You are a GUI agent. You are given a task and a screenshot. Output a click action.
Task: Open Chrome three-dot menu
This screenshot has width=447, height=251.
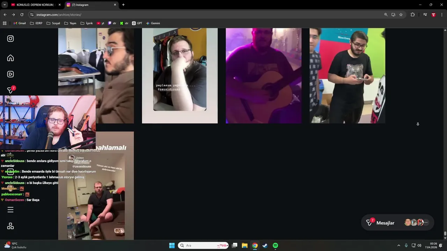[442, 15]
